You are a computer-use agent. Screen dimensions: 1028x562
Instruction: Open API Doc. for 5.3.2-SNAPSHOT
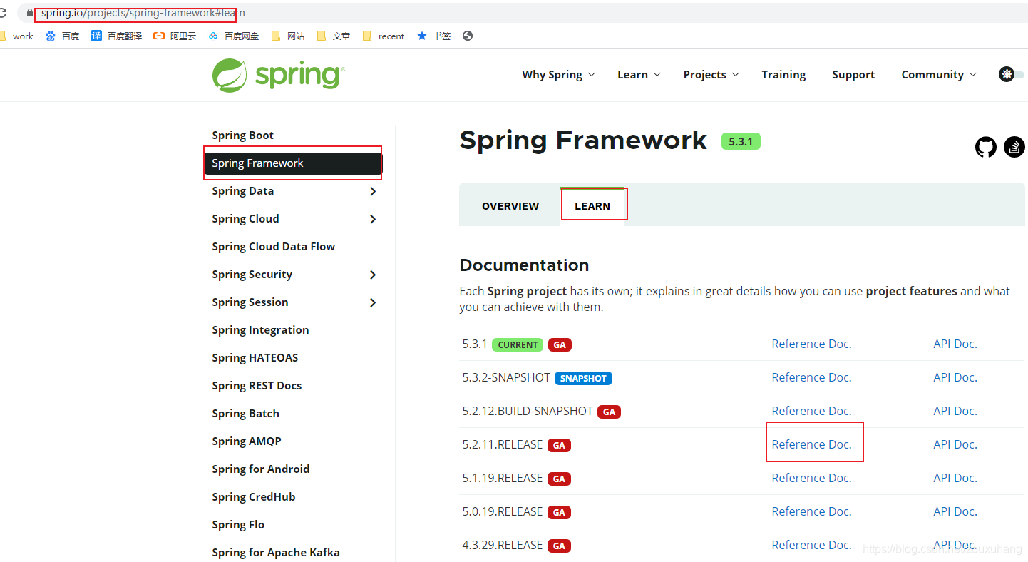(x=955, y=377)
